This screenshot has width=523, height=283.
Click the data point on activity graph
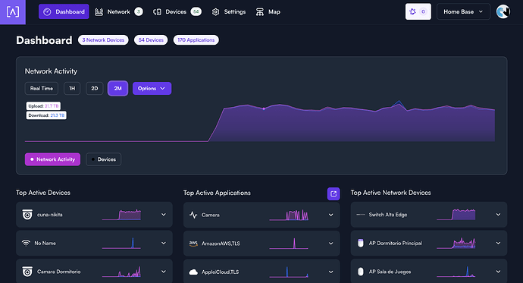264,108
